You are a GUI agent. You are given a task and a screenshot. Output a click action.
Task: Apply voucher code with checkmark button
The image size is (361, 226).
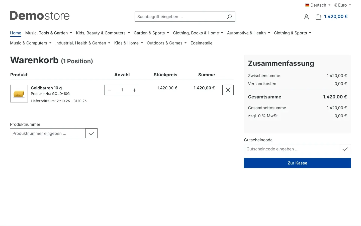click(345, 149)
